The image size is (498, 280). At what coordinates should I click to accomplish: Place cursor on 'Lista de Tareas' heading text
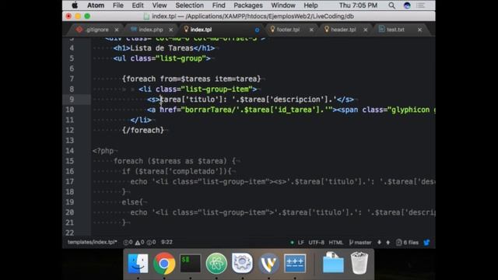[x=162, y=48]
